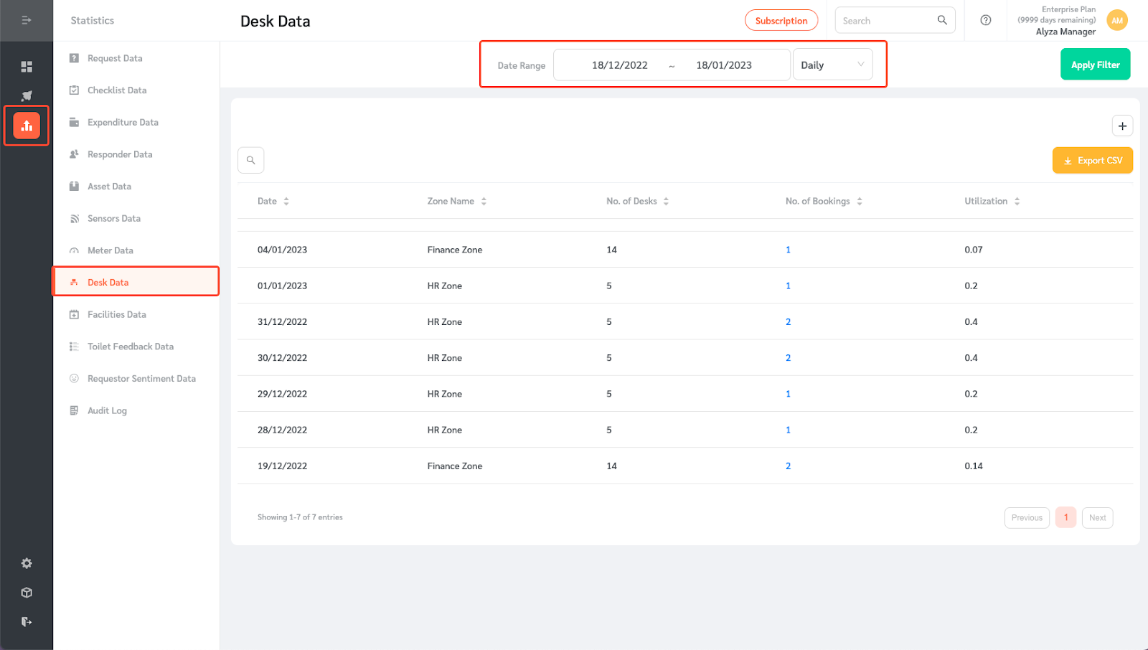Open settings via the gear icon
Image resolution: width=1148 pixels, height=650 pixels.
tap(27, 563)
